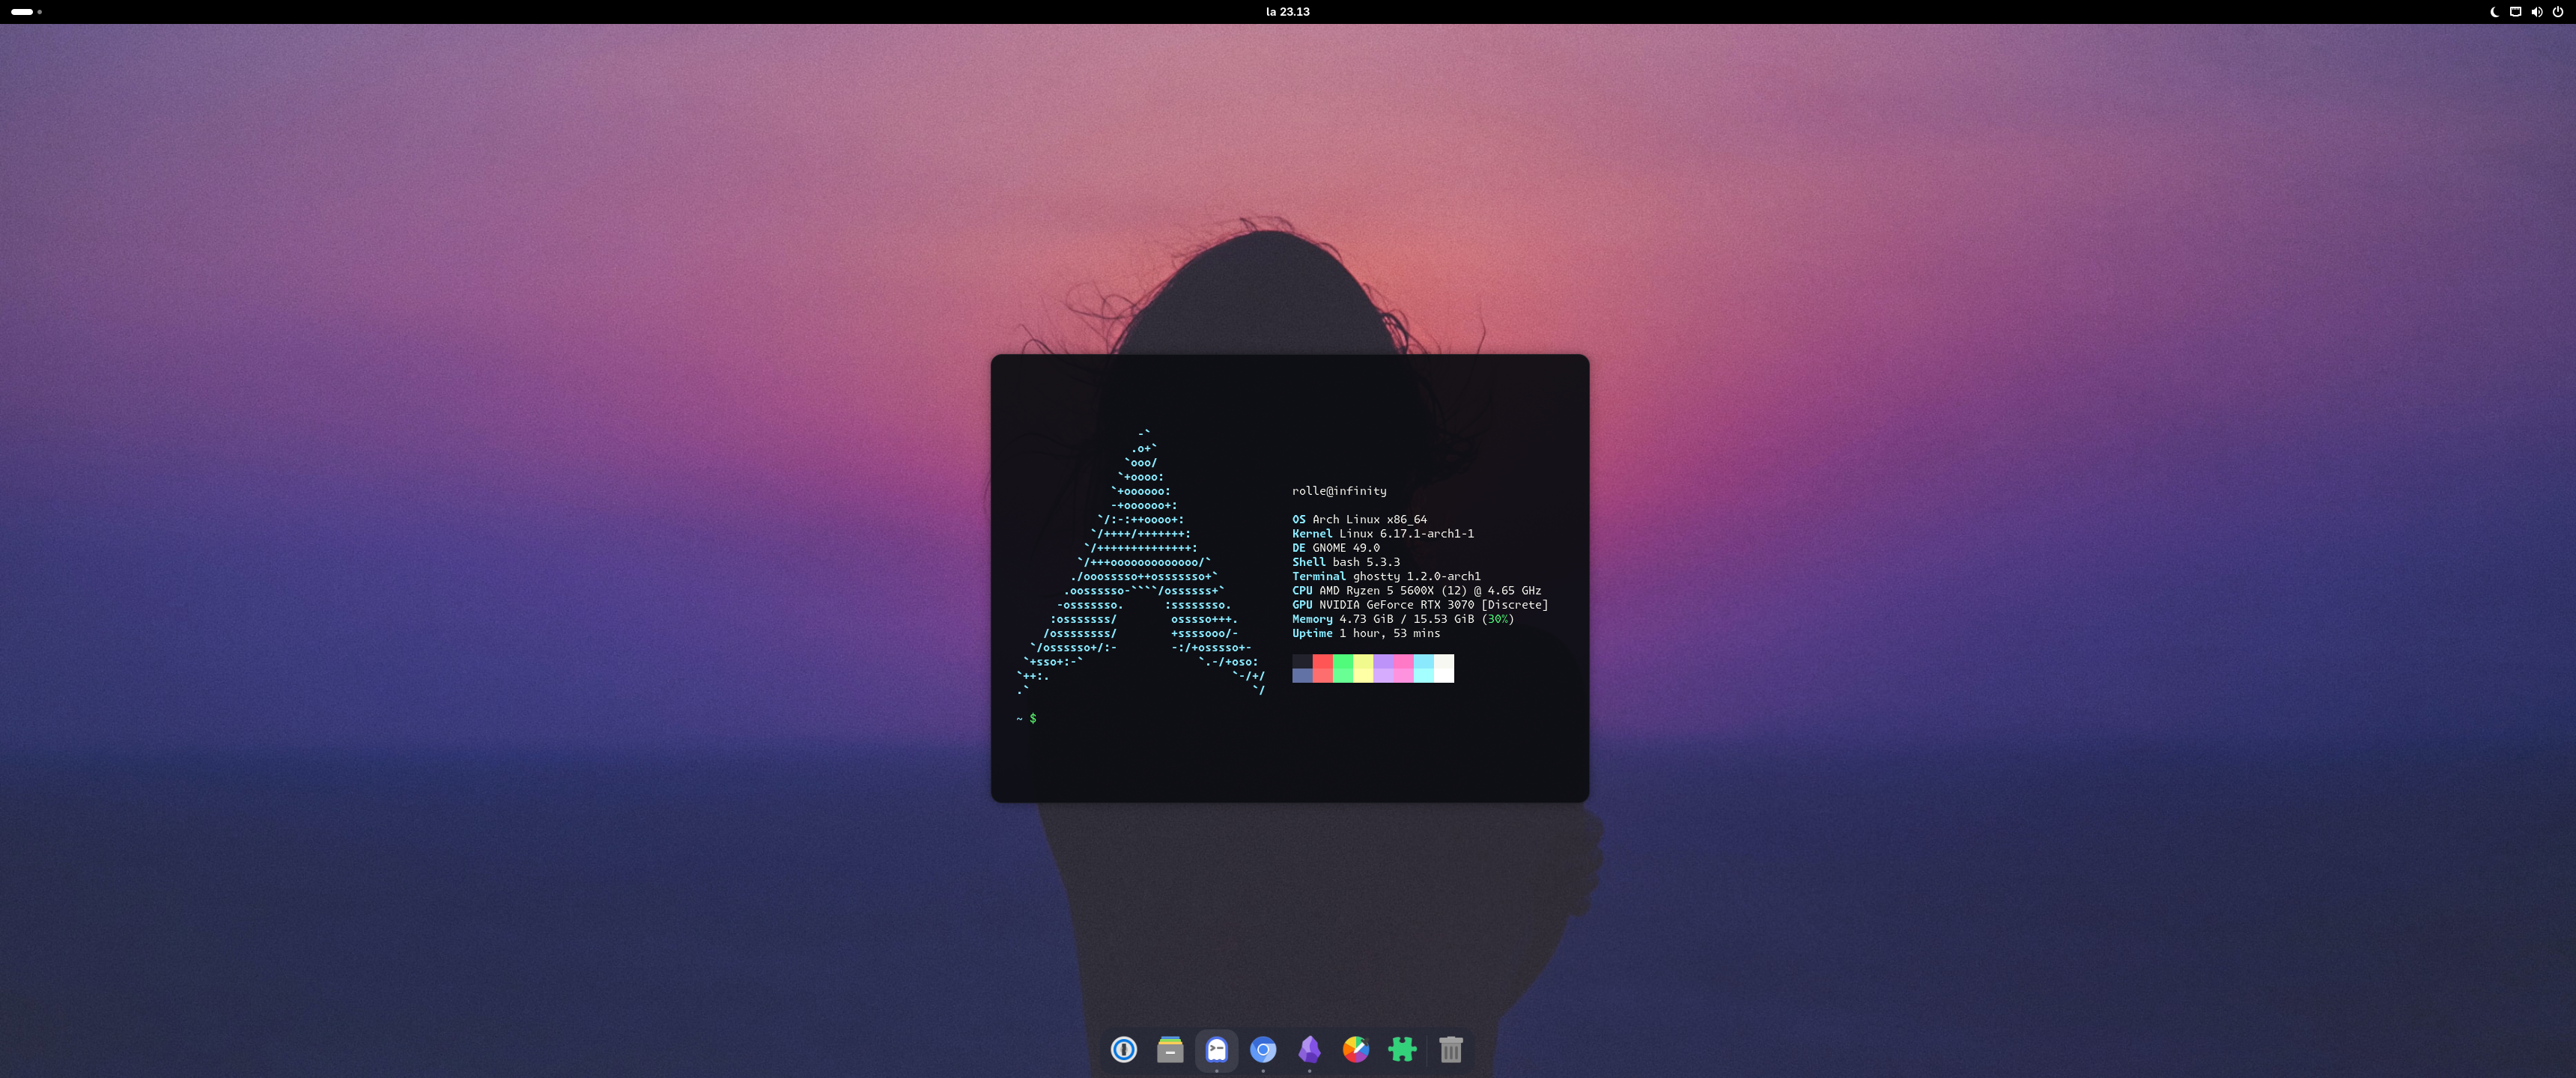The width and height of the screenshot is (2576, 1078).
Task: Launch the Files manager from dock
Action: click(x=1170, y=1049)
